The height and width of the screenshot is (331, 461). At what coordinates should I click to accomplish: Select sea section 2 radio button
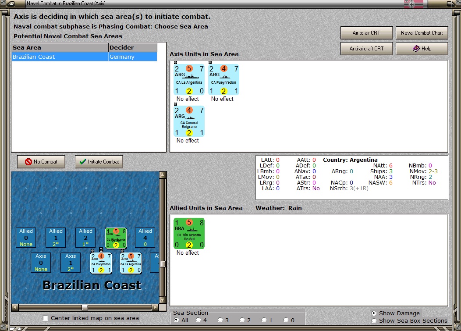242,320
